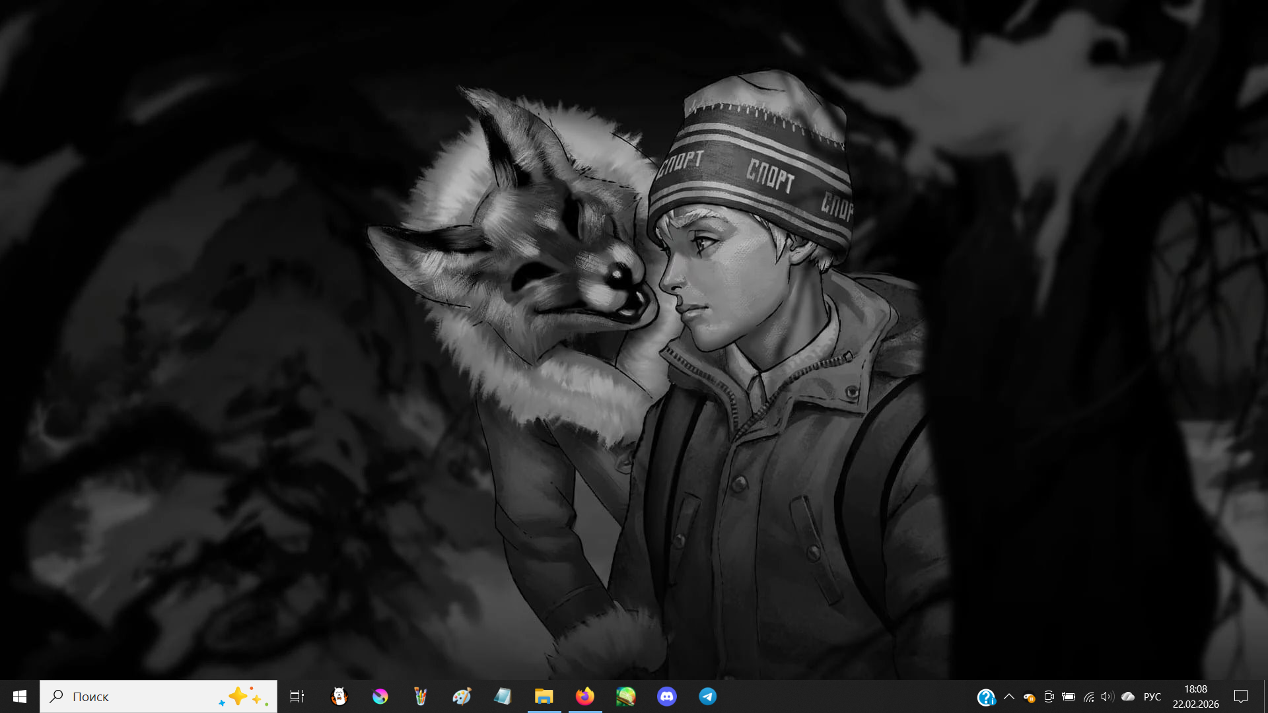Open the pencil cup drawing app
The height and width of the screenshot is (713, 1268).
(x=421, y=696)
